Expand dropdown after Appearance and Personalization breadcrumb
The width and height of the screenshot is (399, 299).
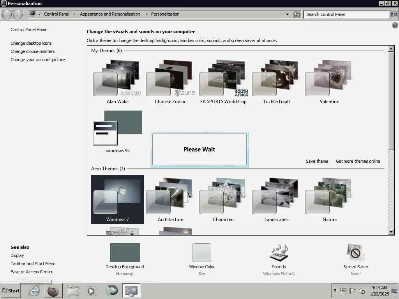pos(147,14)
